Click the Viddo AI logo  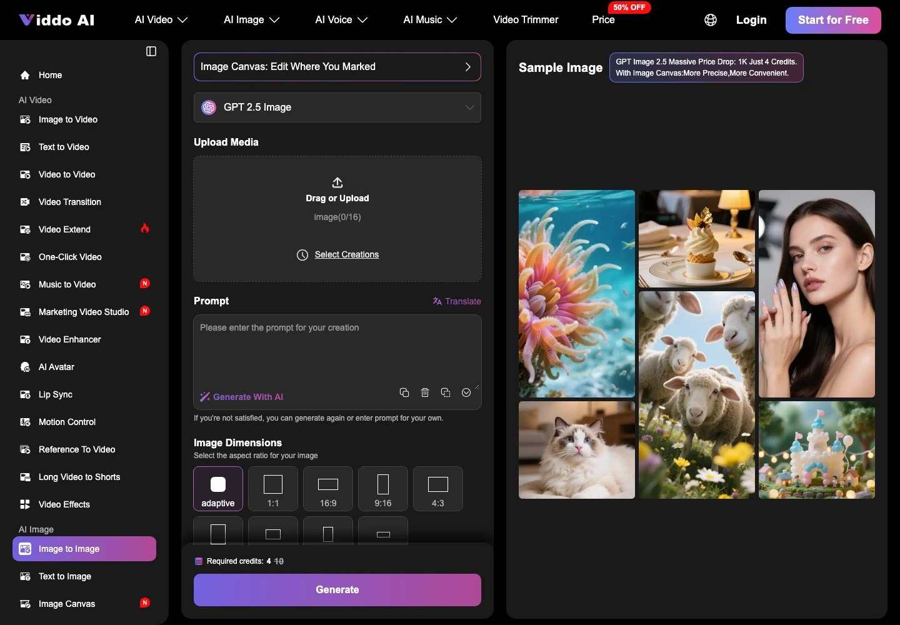[x=57, y=20]
